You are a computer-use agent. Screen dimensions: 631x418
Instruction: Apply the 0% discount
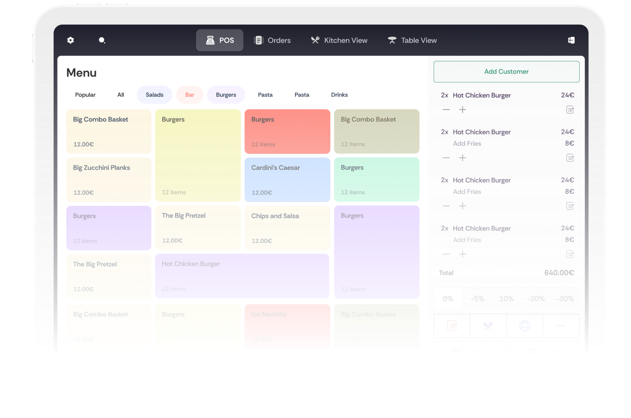click(x=448, y=299)
